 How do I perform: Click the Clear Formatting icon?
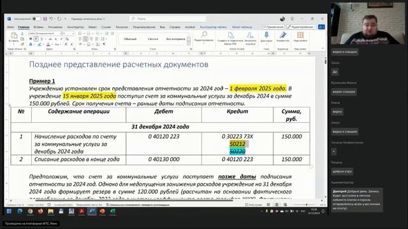[x=67, y=39]
